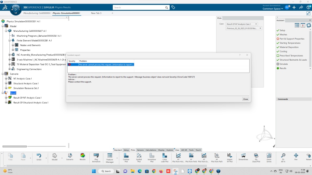The width and height of the screenshot is (312, 175).
Task: Click the Assistant table view icon
Action: (x=297, y=25)
